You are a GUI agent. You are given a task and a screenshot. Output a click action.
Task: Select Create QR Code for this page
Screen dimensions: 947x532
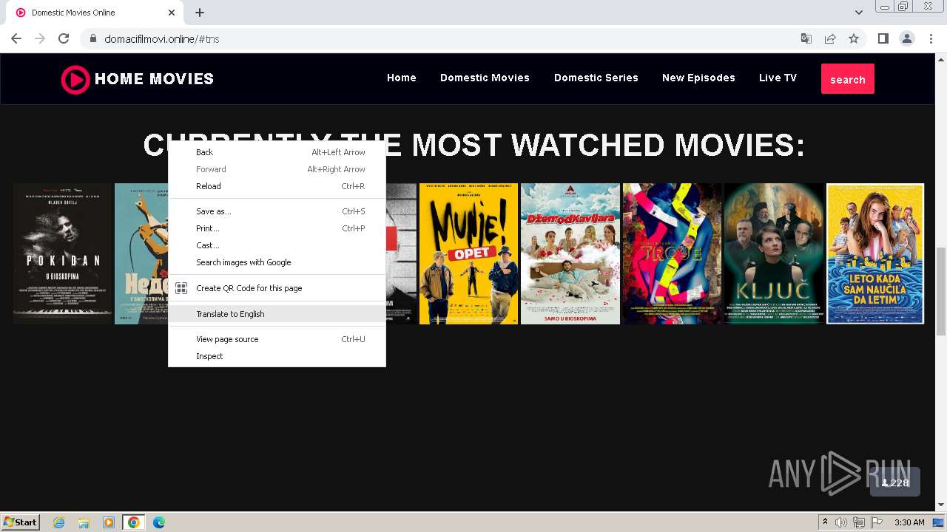pos(277,288)
